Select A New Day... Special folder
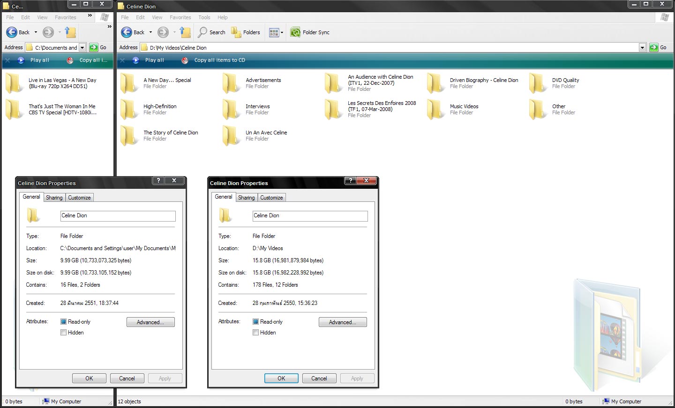 [x=156, y=83]
